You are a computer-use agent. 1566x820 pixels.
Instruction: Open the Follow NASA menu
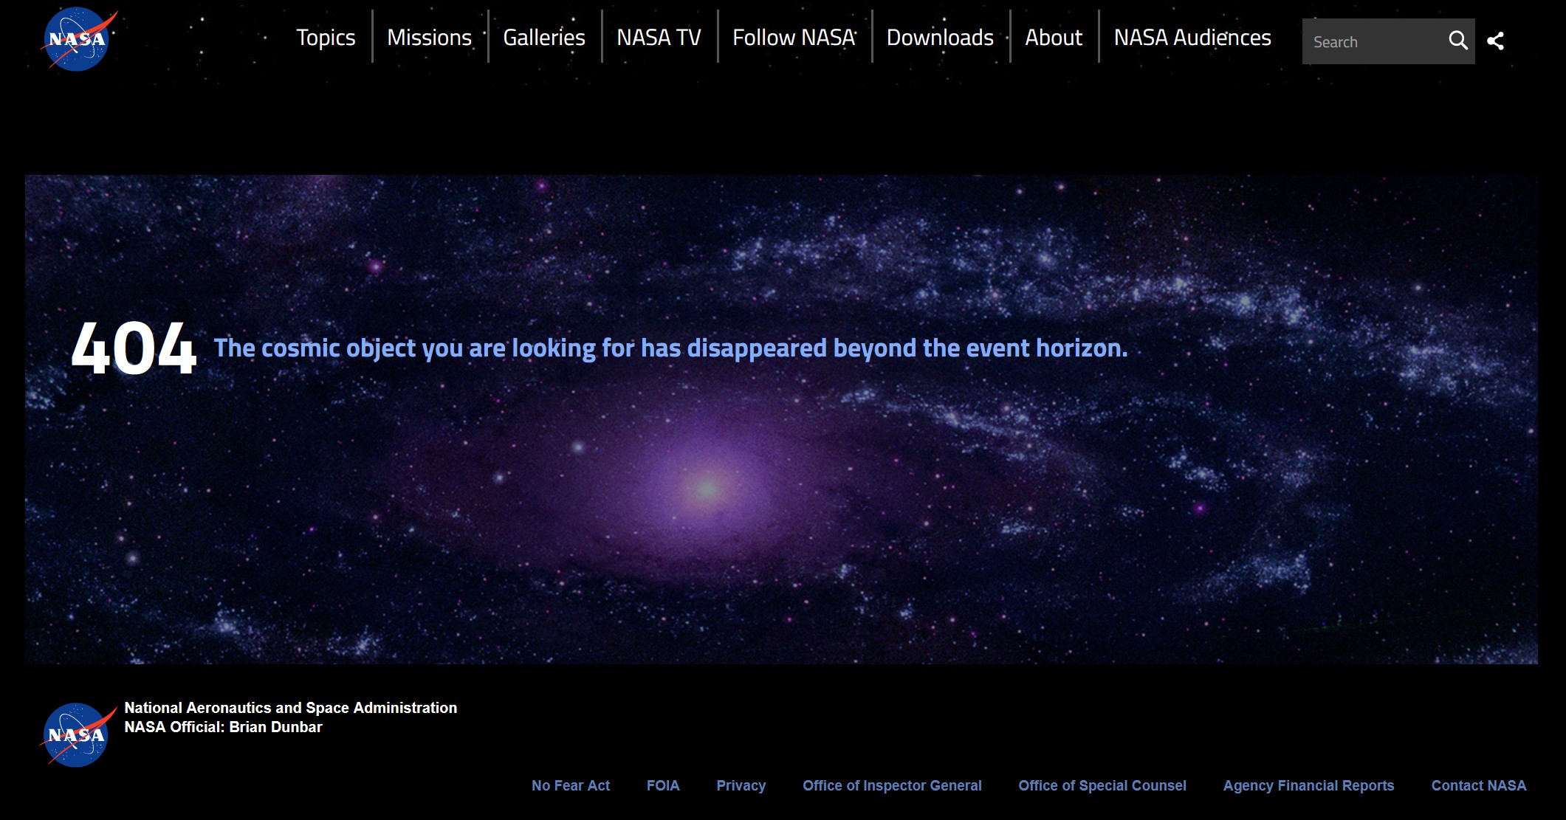pyautogui.click(x=794, y=37)
